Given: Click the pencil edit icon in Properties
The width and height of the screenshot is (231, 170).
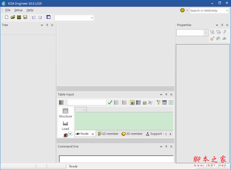Looking at the screenshot, I should point(225,32).
